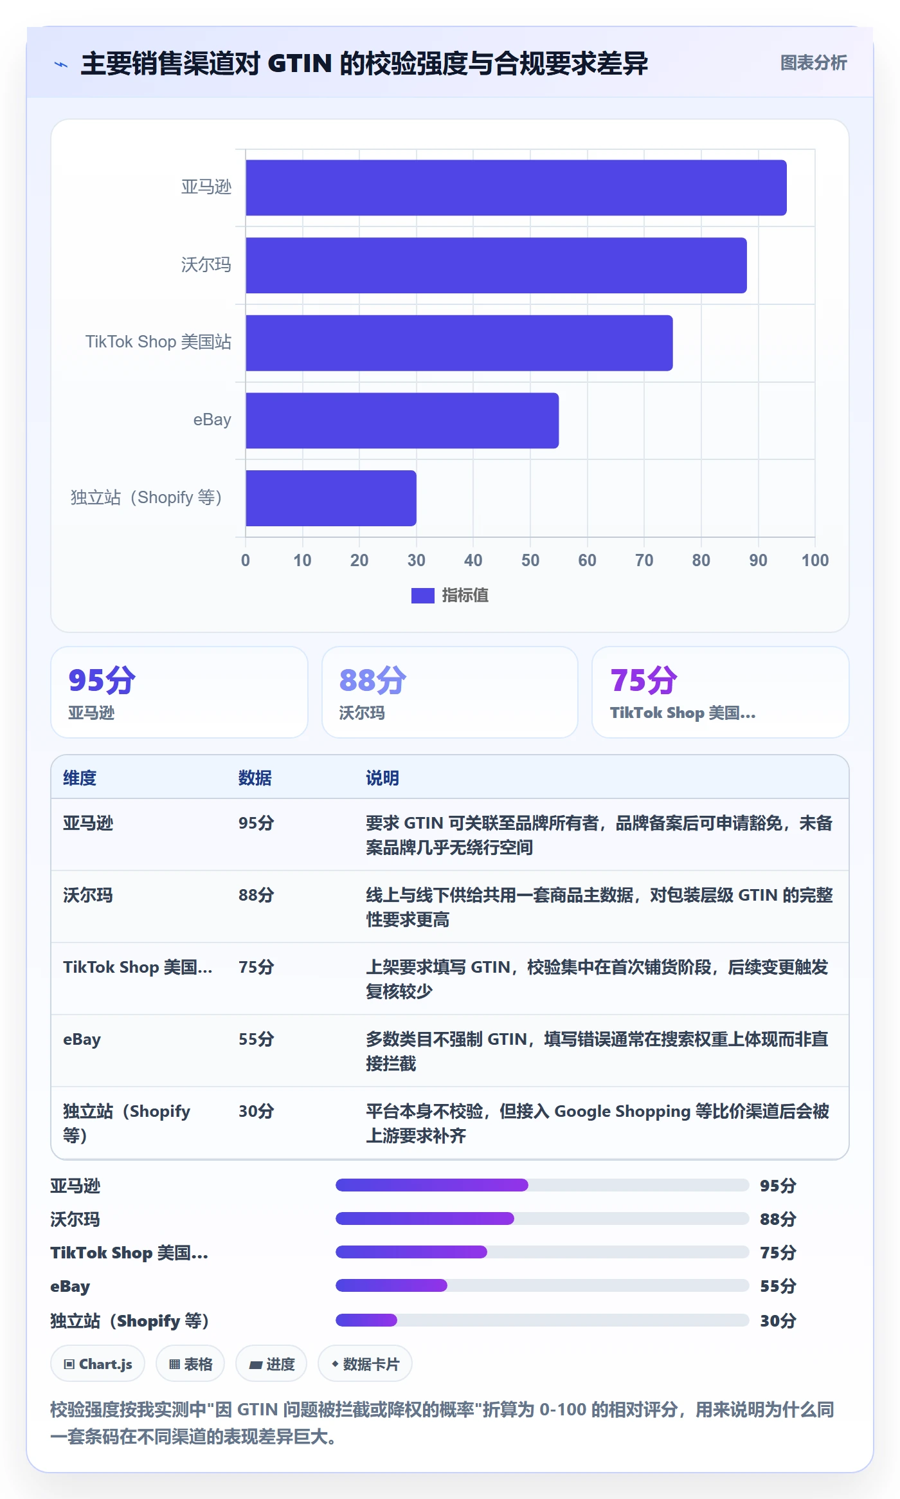Image resolution: width=900 pixels, height=1499 pixels.
Task: Click the 100 tick on the x-axis
Action: pyautogui.click(x=815, y=560)
